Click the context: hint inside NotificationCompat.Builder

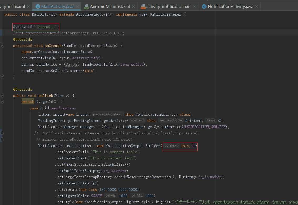(171, 145)
